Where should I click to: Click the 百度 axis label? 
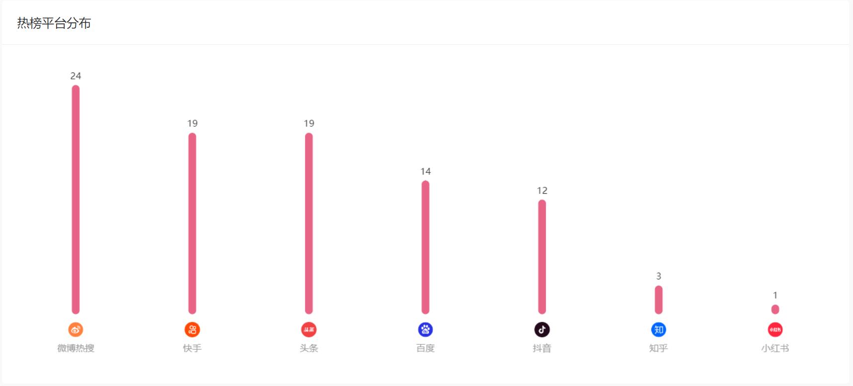pyautogui.click(x=425, y=348)
